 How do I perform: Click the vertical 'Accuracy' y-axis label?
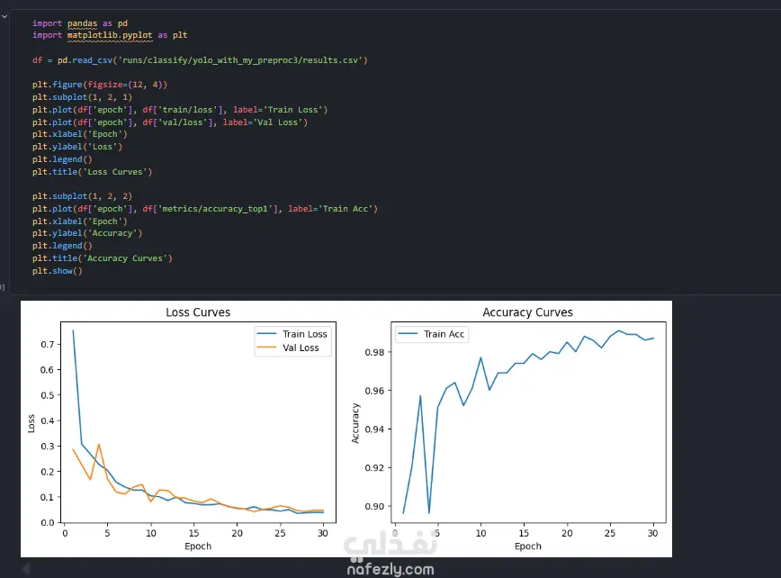[355, 423]
